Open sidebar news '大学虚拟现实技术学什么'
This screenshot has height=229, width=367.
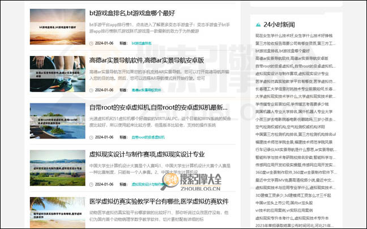[x=296, y=96]
